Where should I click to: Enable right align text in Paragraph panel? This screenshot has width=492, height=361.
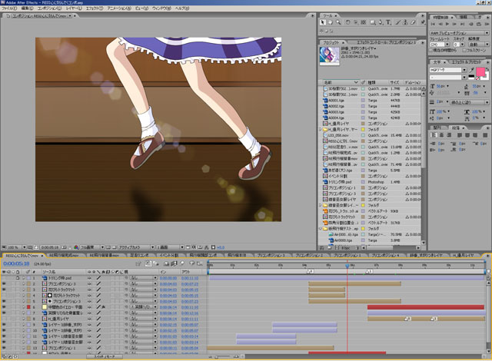point(449,135)
